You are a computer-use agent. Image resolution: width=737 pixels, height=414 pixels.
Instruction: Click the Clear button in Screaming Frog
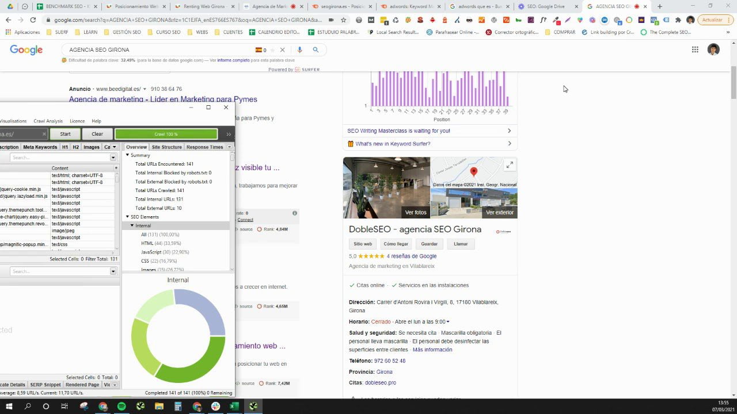click(x=97, y=134)
